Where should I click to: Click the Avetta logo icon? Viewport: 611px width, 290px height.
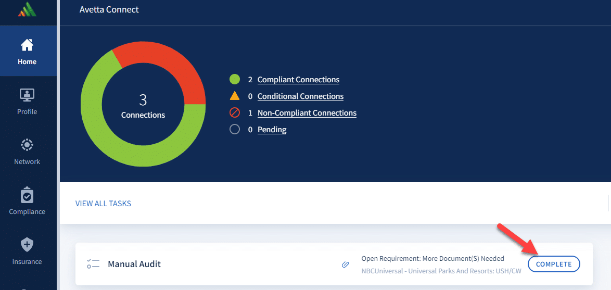(27, 8)
